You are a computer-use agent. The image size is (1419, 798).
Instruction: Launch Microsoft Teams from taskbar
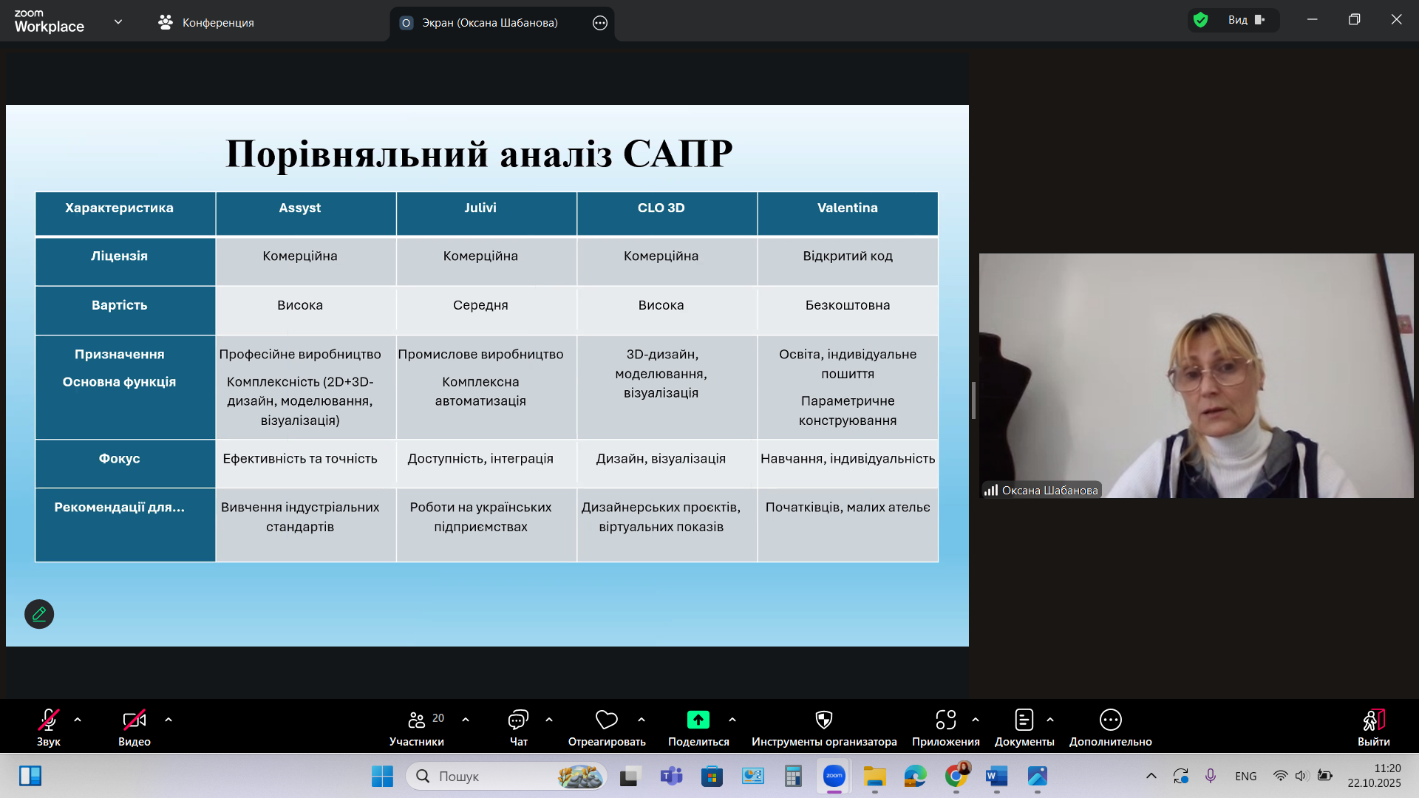(671, 776)
